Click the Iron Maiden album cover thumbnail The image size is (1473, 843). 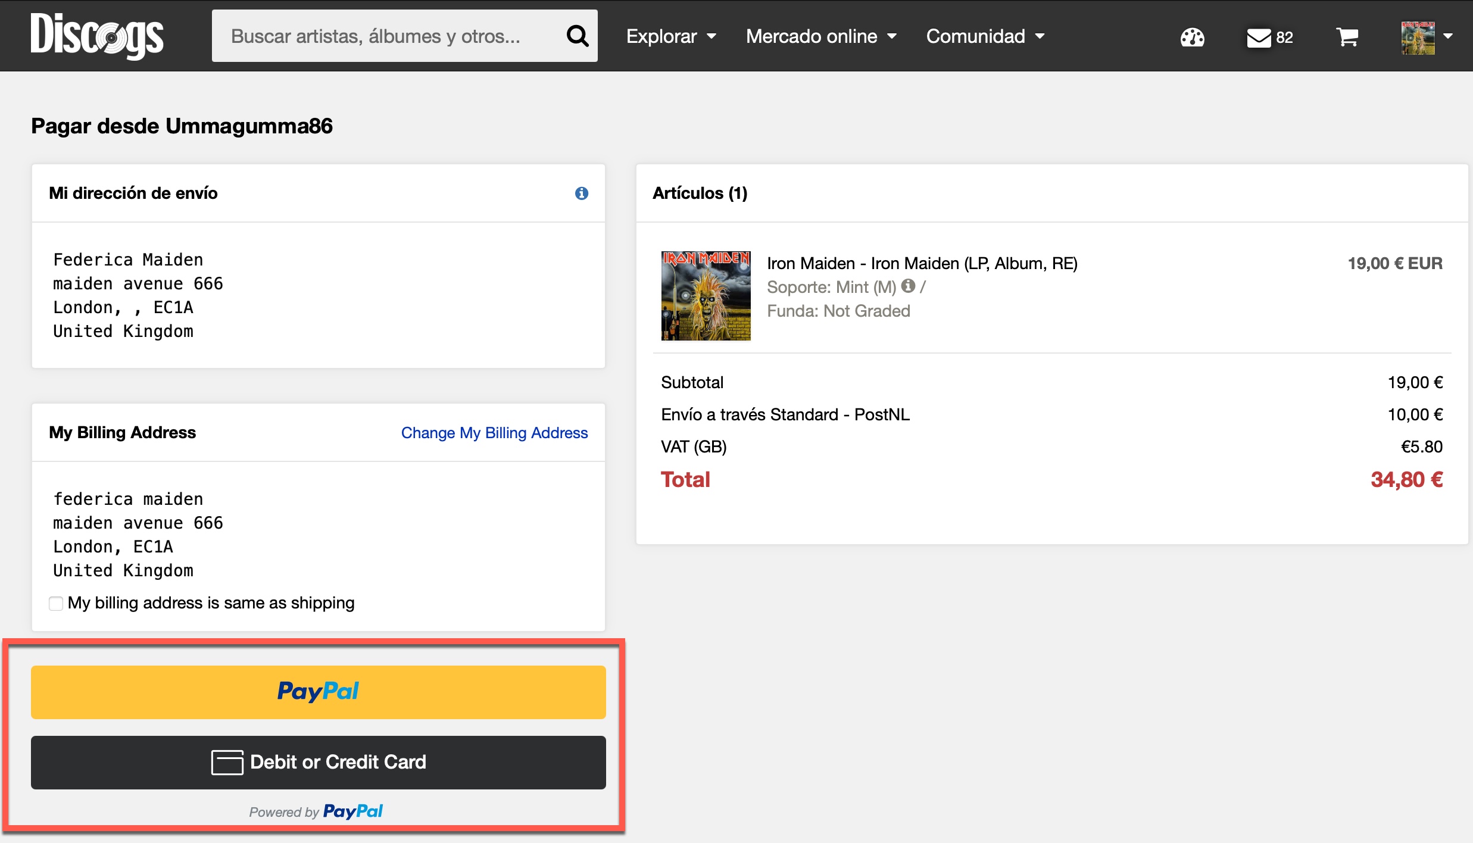(706, 296)
